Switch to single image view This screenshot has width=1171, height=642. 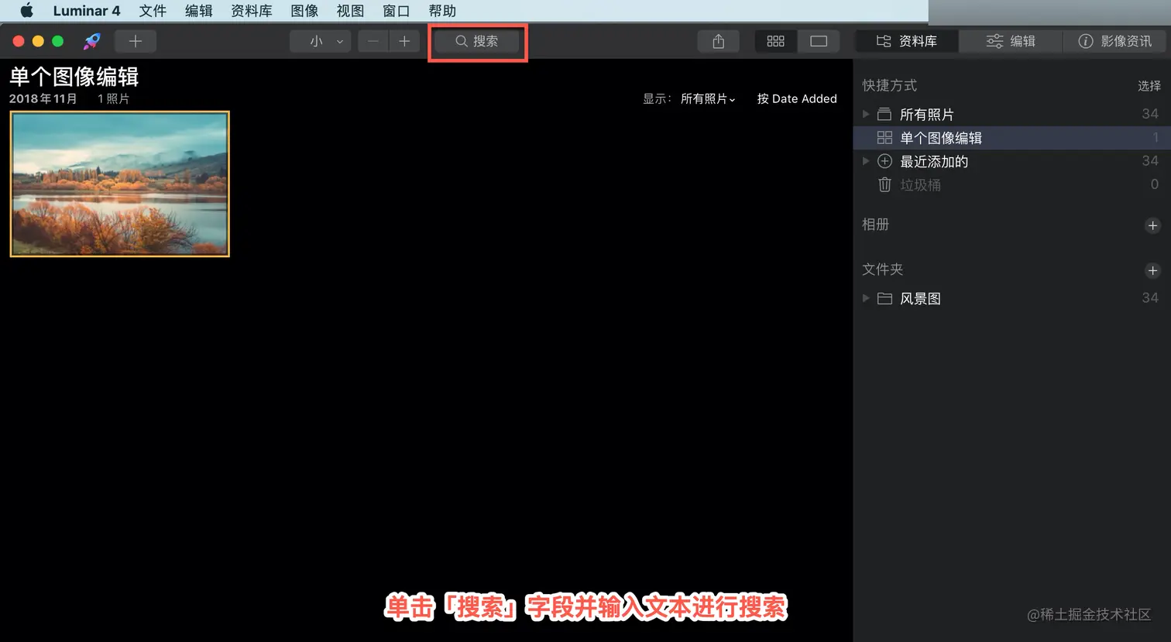tap(819, 41)
